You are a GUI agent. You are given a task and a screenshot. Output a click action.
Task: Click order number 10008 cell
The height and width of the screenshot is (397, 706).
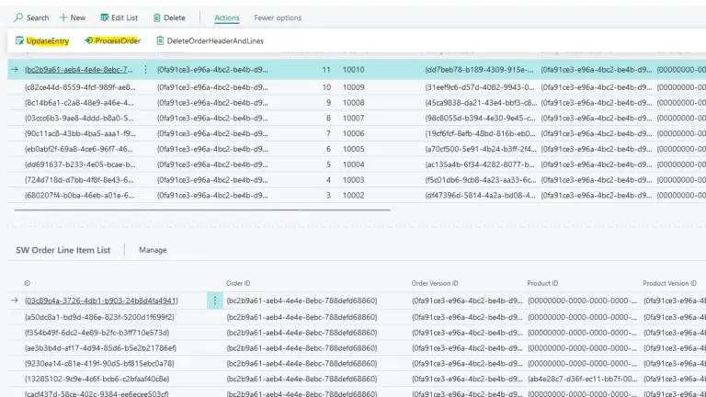coord(353,103)
